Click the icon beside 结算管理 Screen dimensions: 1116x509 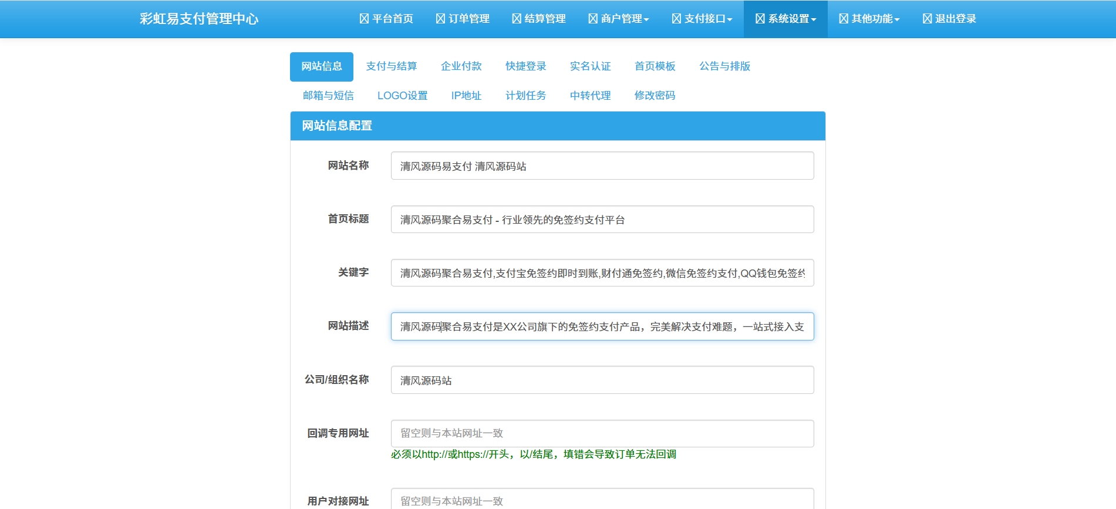(x=517, y=19)
